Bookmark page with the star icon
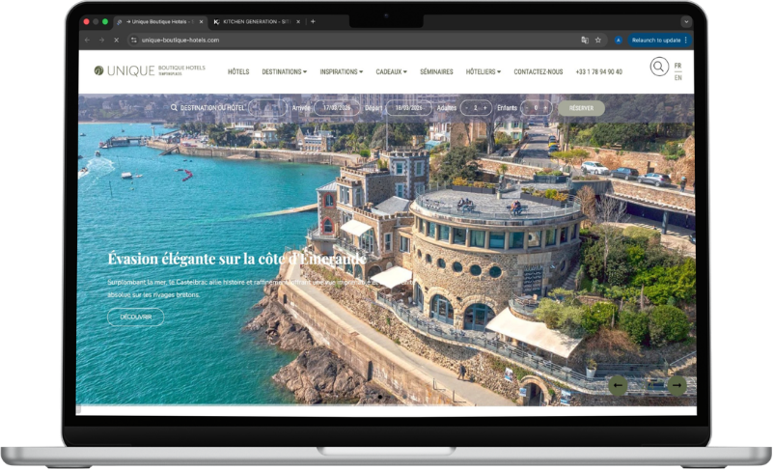Screen dimensions: 774x470 pyautogui.click(x=598, y=40)
